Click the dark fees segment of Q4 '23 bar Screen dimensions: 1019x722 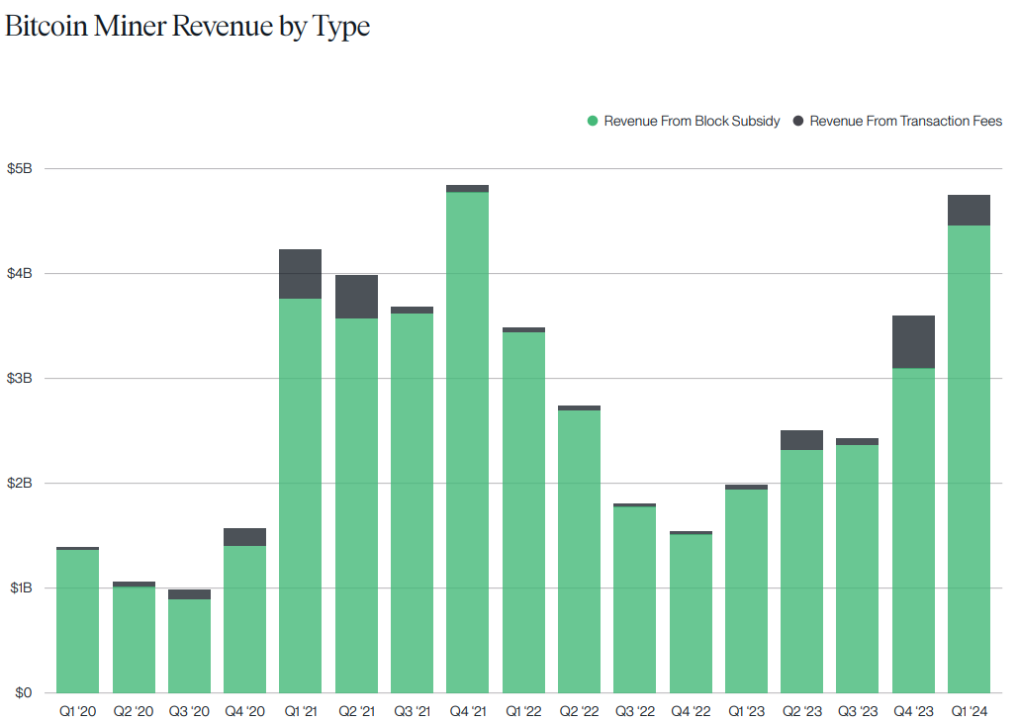pyautogui.click(x=913, y=342)
